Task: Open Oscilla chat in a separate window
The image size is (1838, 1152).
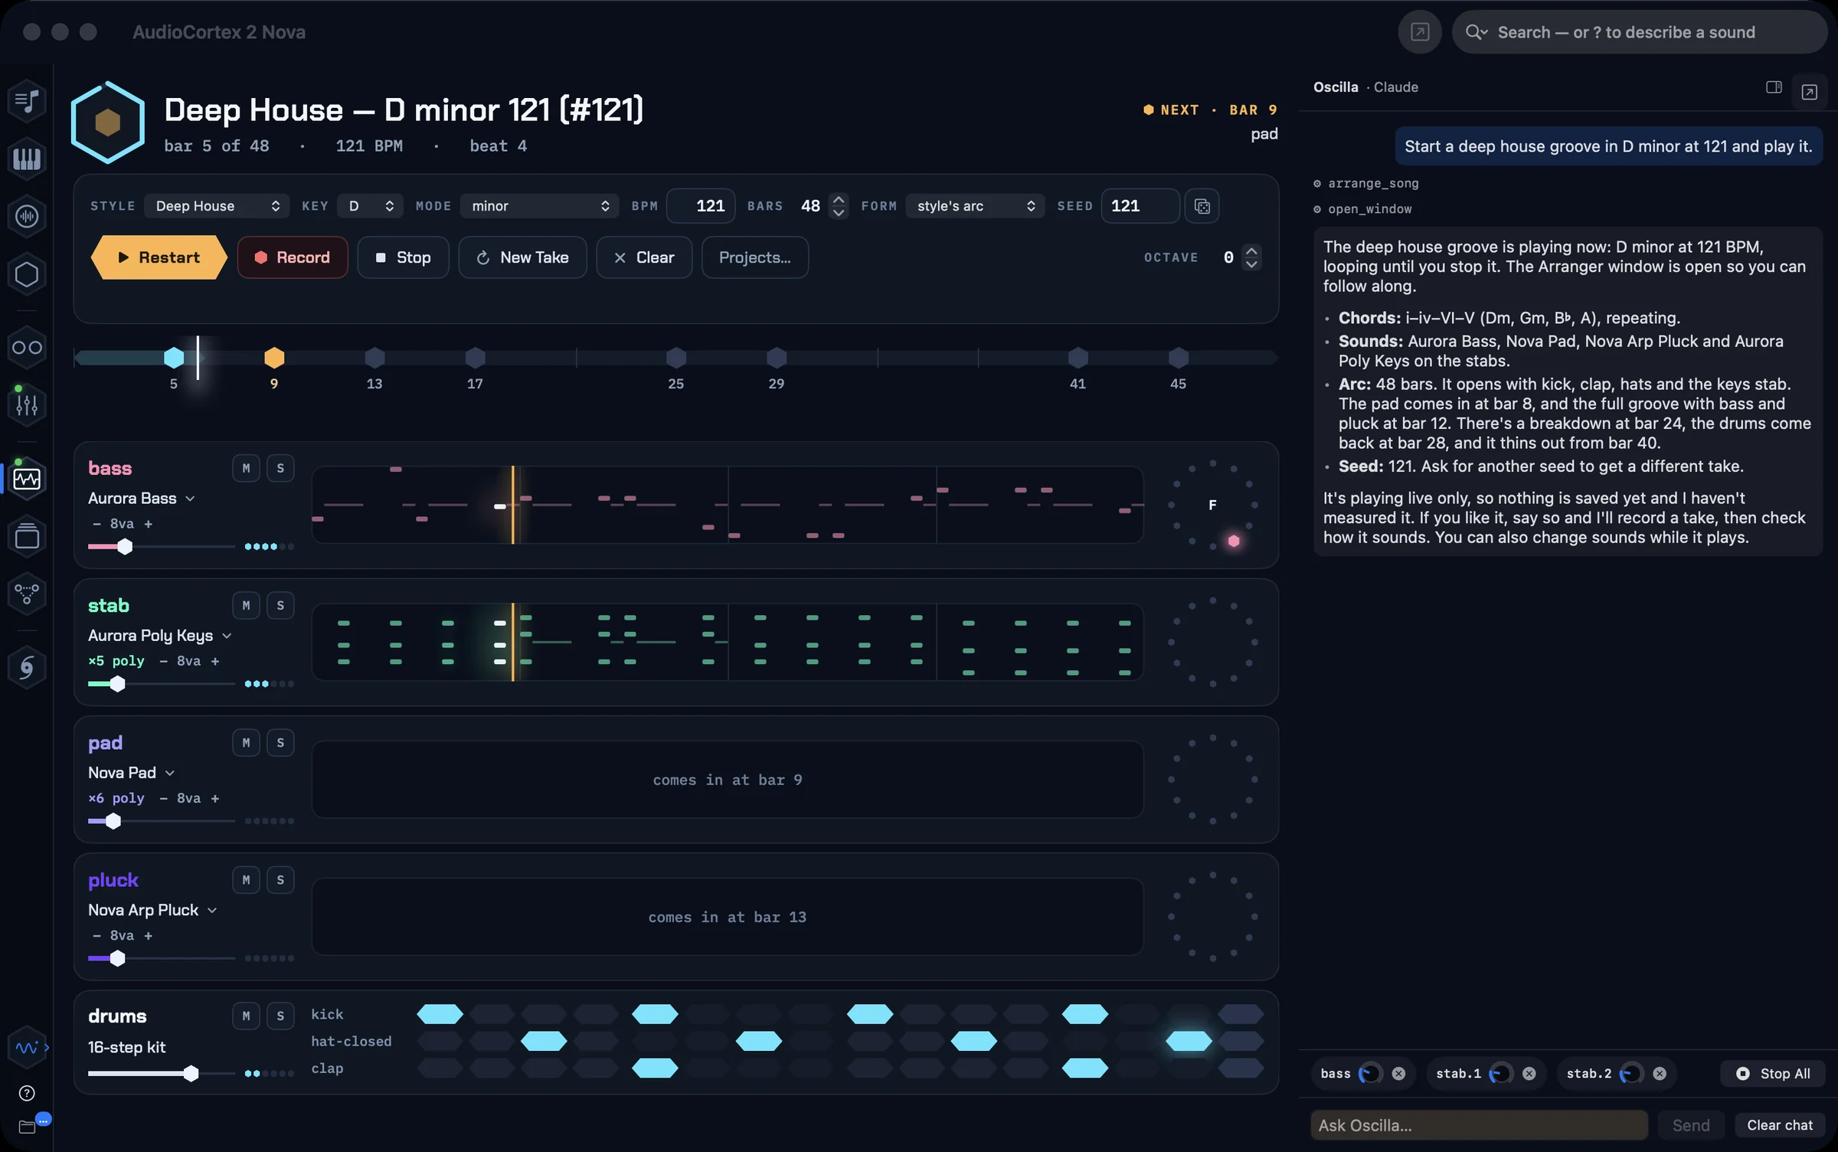Action: coord(1809,92)
